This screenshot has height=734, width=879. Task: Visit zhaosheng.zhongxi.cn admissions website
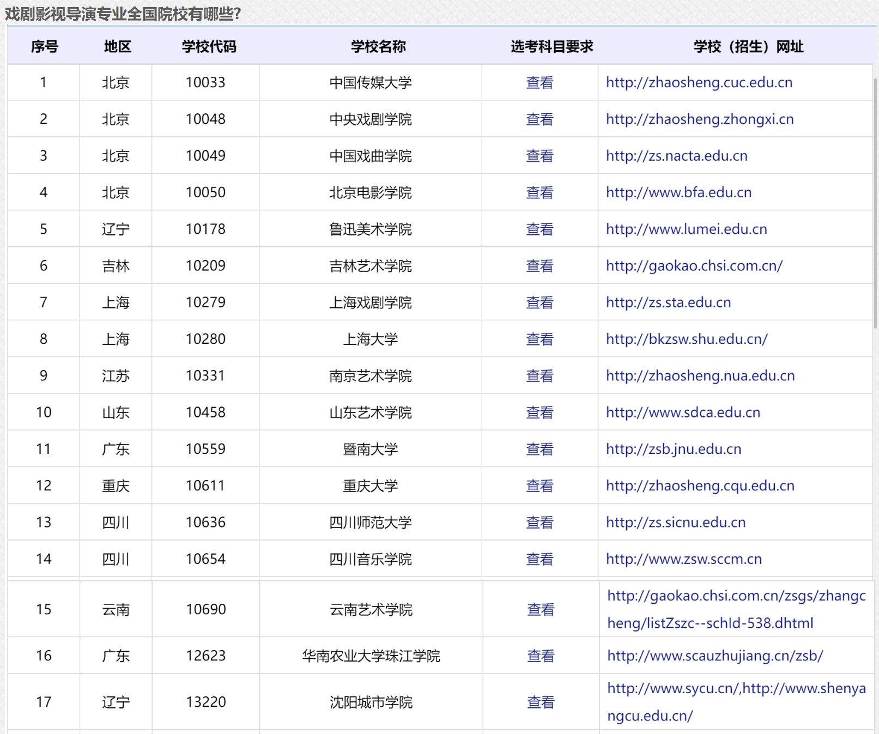pyautogui.click(x=700, y=119)
